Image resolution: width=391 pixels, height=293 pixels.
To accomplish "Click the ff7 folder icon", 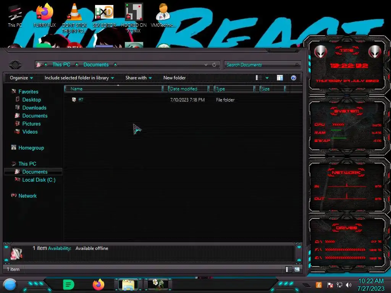I will [x=74, y=100].
